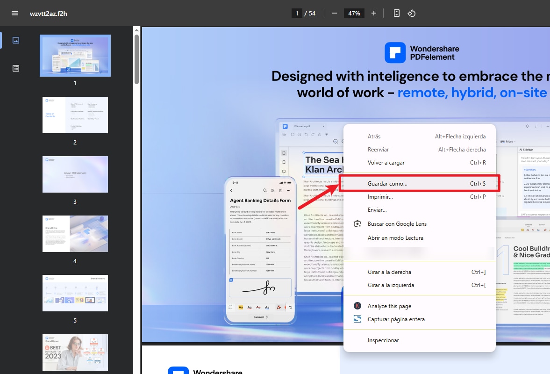Choose Analyze this page entry
550x374 pixels.
(x=420, y=306)
